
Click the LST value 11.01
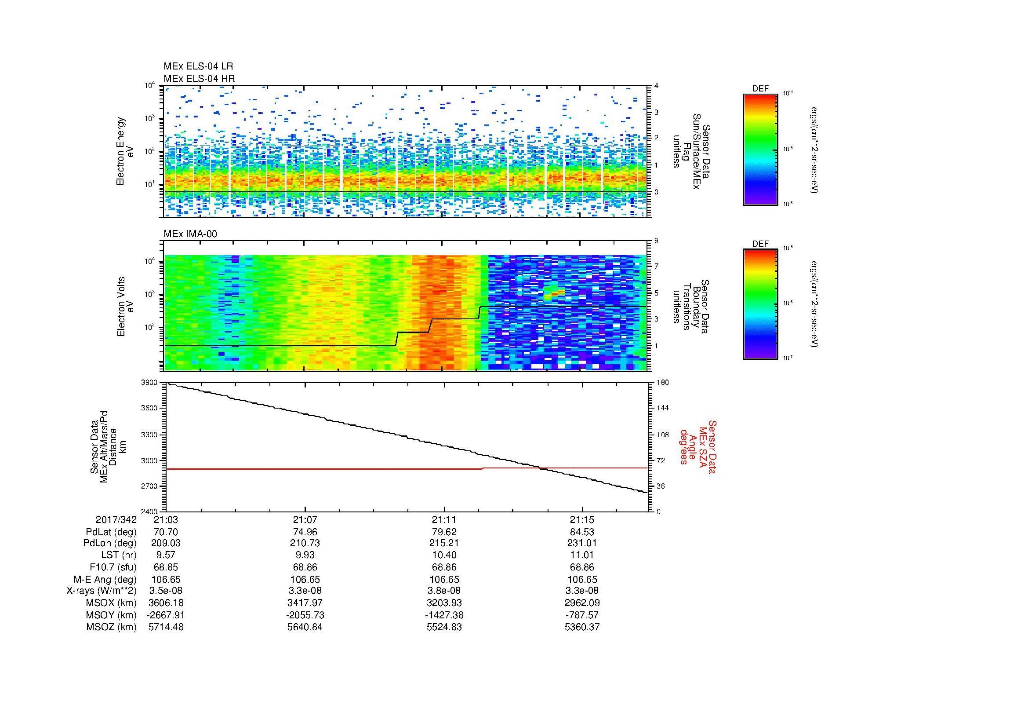tap(582, 555)
